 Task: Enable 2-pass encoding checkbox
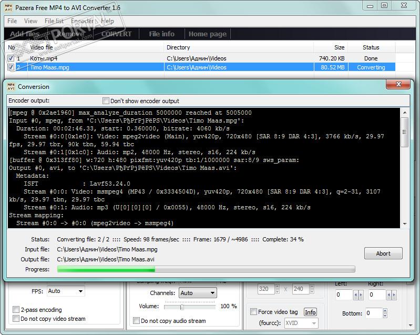pos(16,310)
